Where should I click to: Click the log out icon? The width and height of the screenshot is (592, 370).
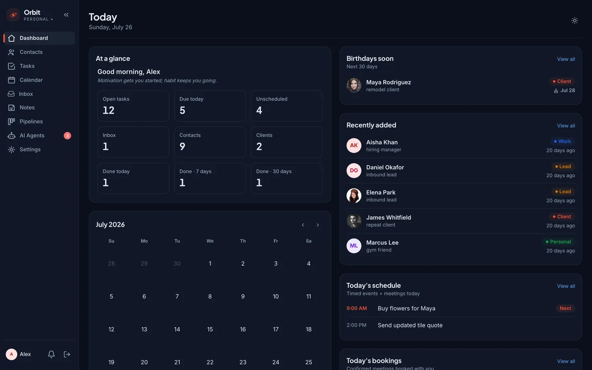point(67,354)
